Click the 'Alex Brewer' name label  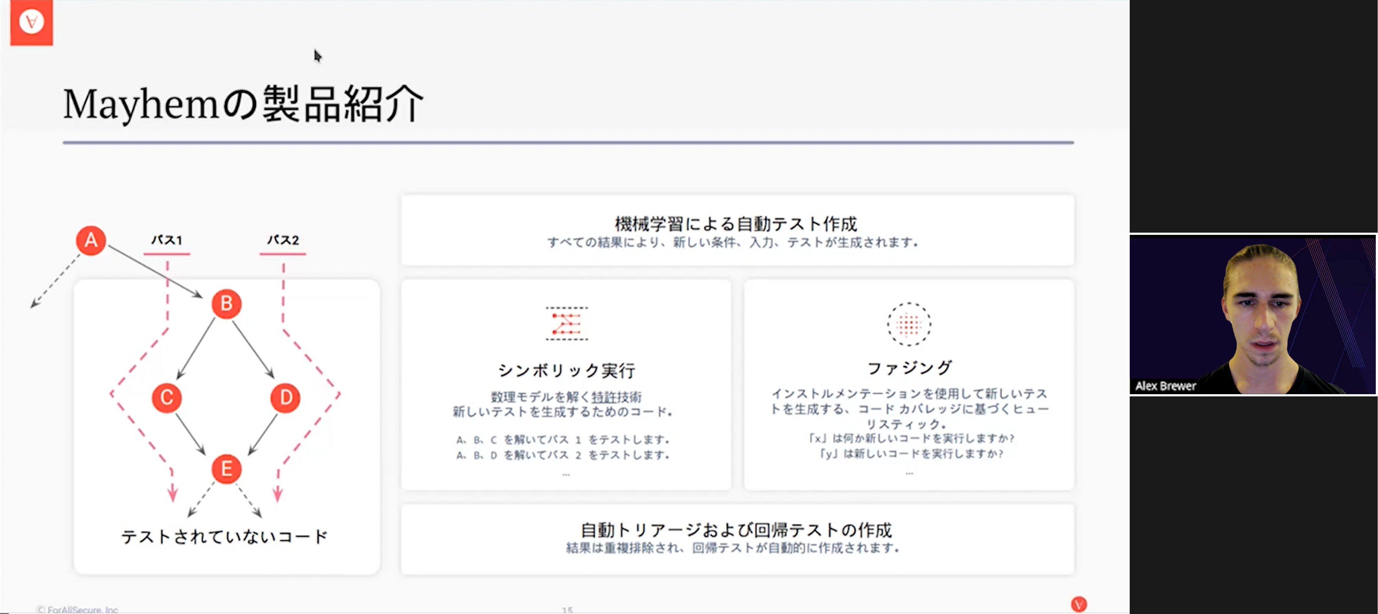click(1165, 386)
